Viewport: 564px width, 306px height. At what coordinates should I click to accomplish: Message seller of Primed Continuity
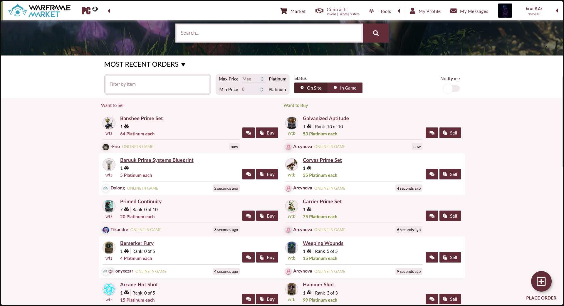coord(249,216)
